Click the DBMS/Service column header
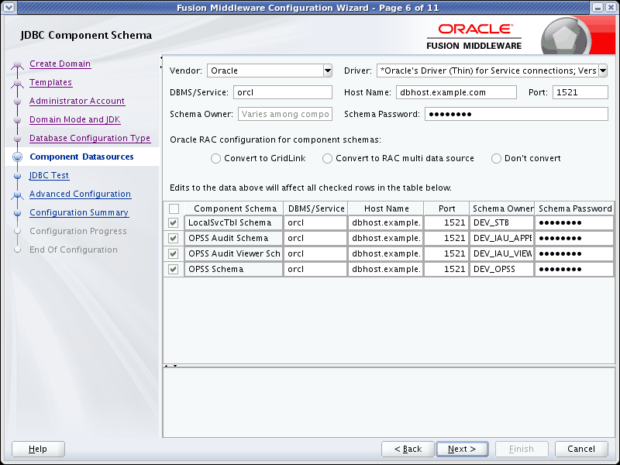Viewport: 620px width, 465px height. click(315, 208)
